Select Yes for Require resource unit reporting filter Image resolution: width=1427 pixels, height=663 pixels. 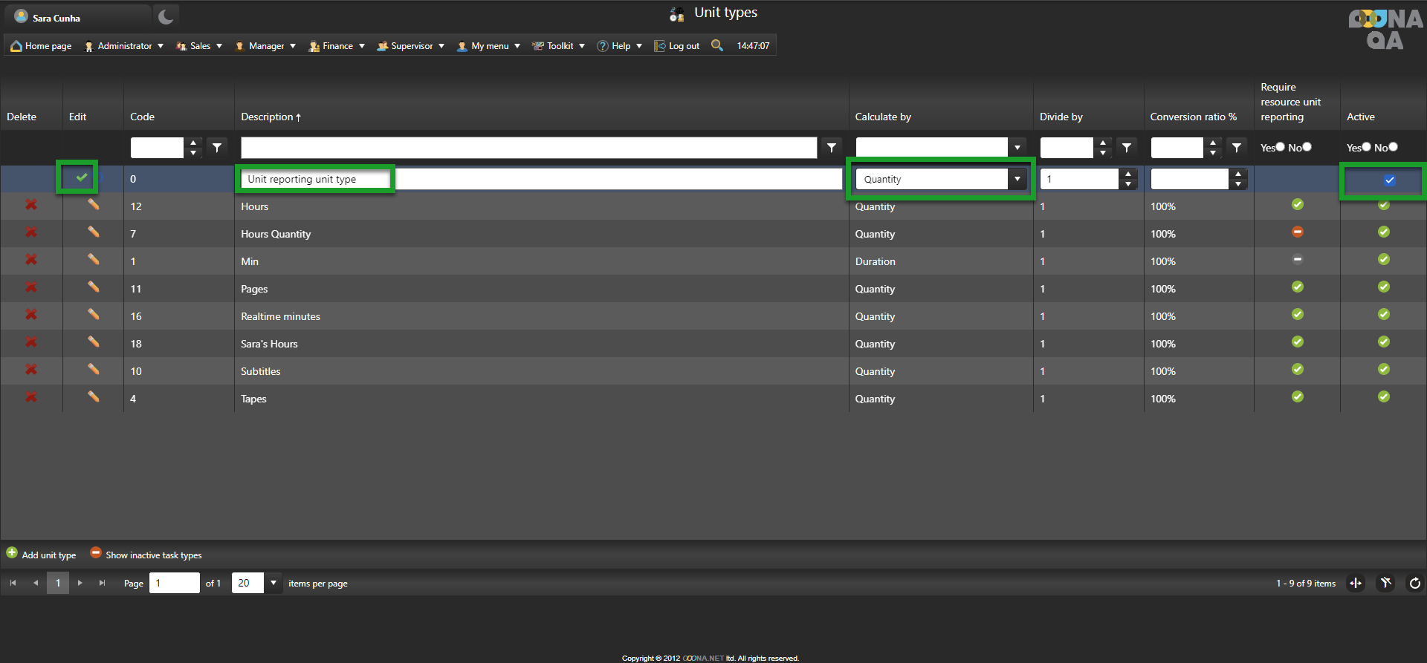[x=1280, y=147]
